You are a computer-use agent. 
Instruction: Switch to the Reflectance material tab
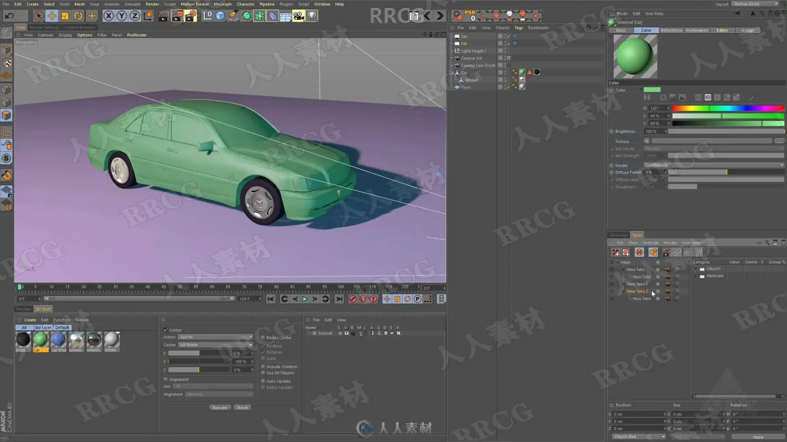pyautogui.click(x=671, y=30)
